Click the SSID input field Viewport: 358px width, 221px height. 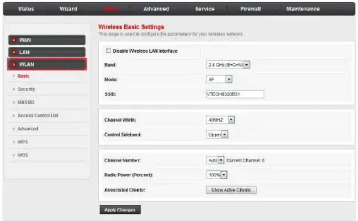[x=235, y=94]
